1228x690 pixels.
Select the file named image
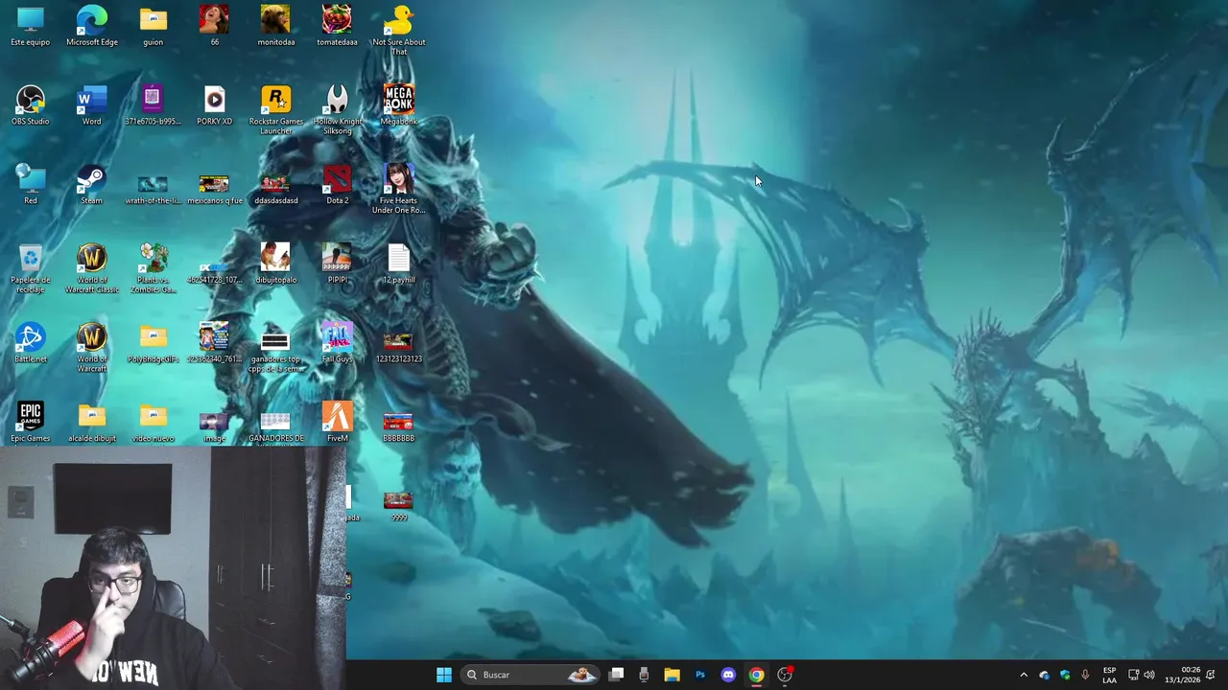click(214, 426)
